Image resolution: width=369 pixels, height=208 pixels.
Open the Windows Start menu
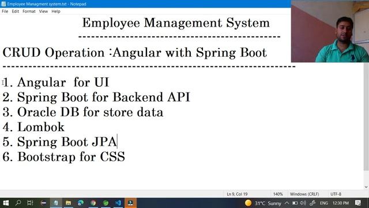point(6,203)
